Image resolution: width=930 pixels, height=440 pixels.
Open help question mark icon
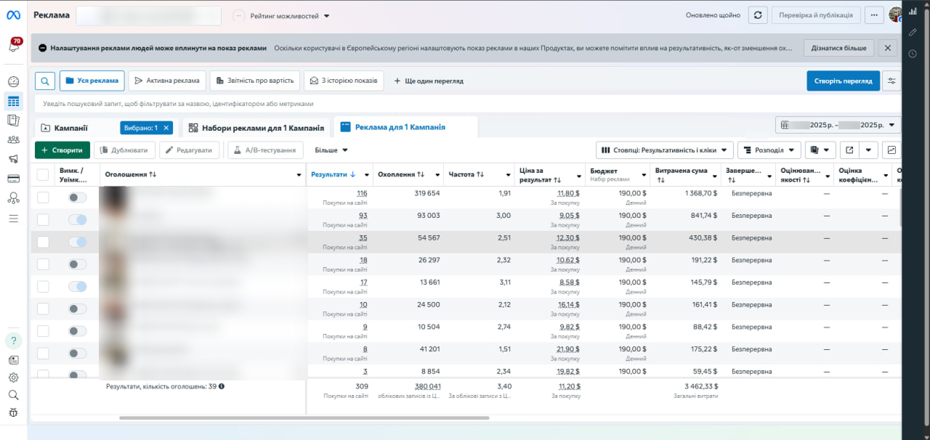click(13, 341)
